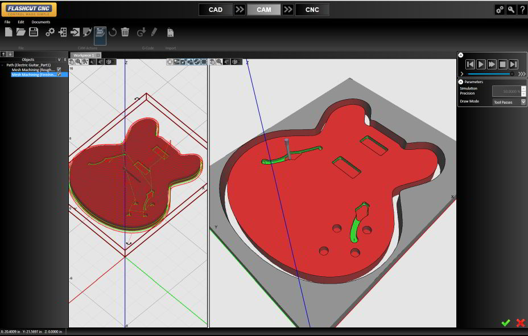Click the wrench tools icon at top right

pos(511,10)
